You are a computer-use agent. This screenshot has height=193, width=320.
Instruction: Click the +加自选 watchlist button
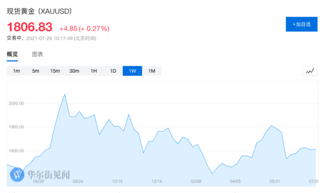pyautogui.click(x=301, y=24)
